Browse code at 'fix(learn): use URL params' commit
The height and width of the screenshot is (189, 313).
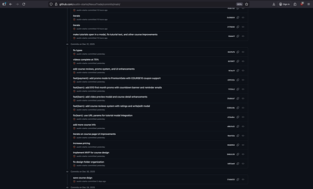click(x=243, y=117)
